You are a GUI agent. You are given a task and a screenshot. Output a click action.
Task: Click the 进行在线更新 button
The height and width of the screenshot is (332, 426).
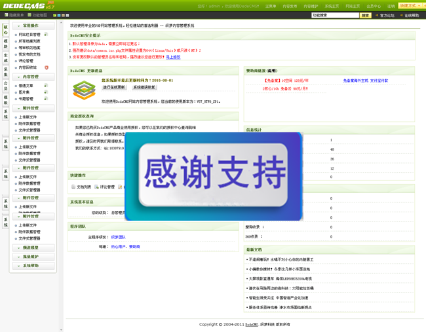114,87
